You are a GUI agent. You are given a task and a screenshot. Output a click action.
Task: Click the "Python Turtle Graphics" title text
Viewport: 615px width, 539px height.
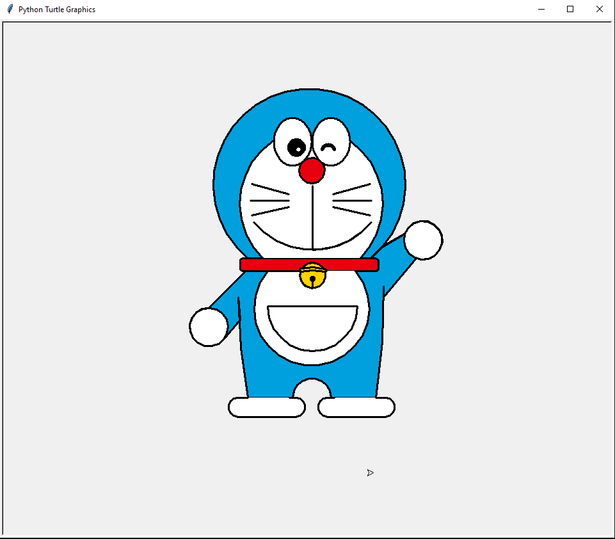click(57, 10)
